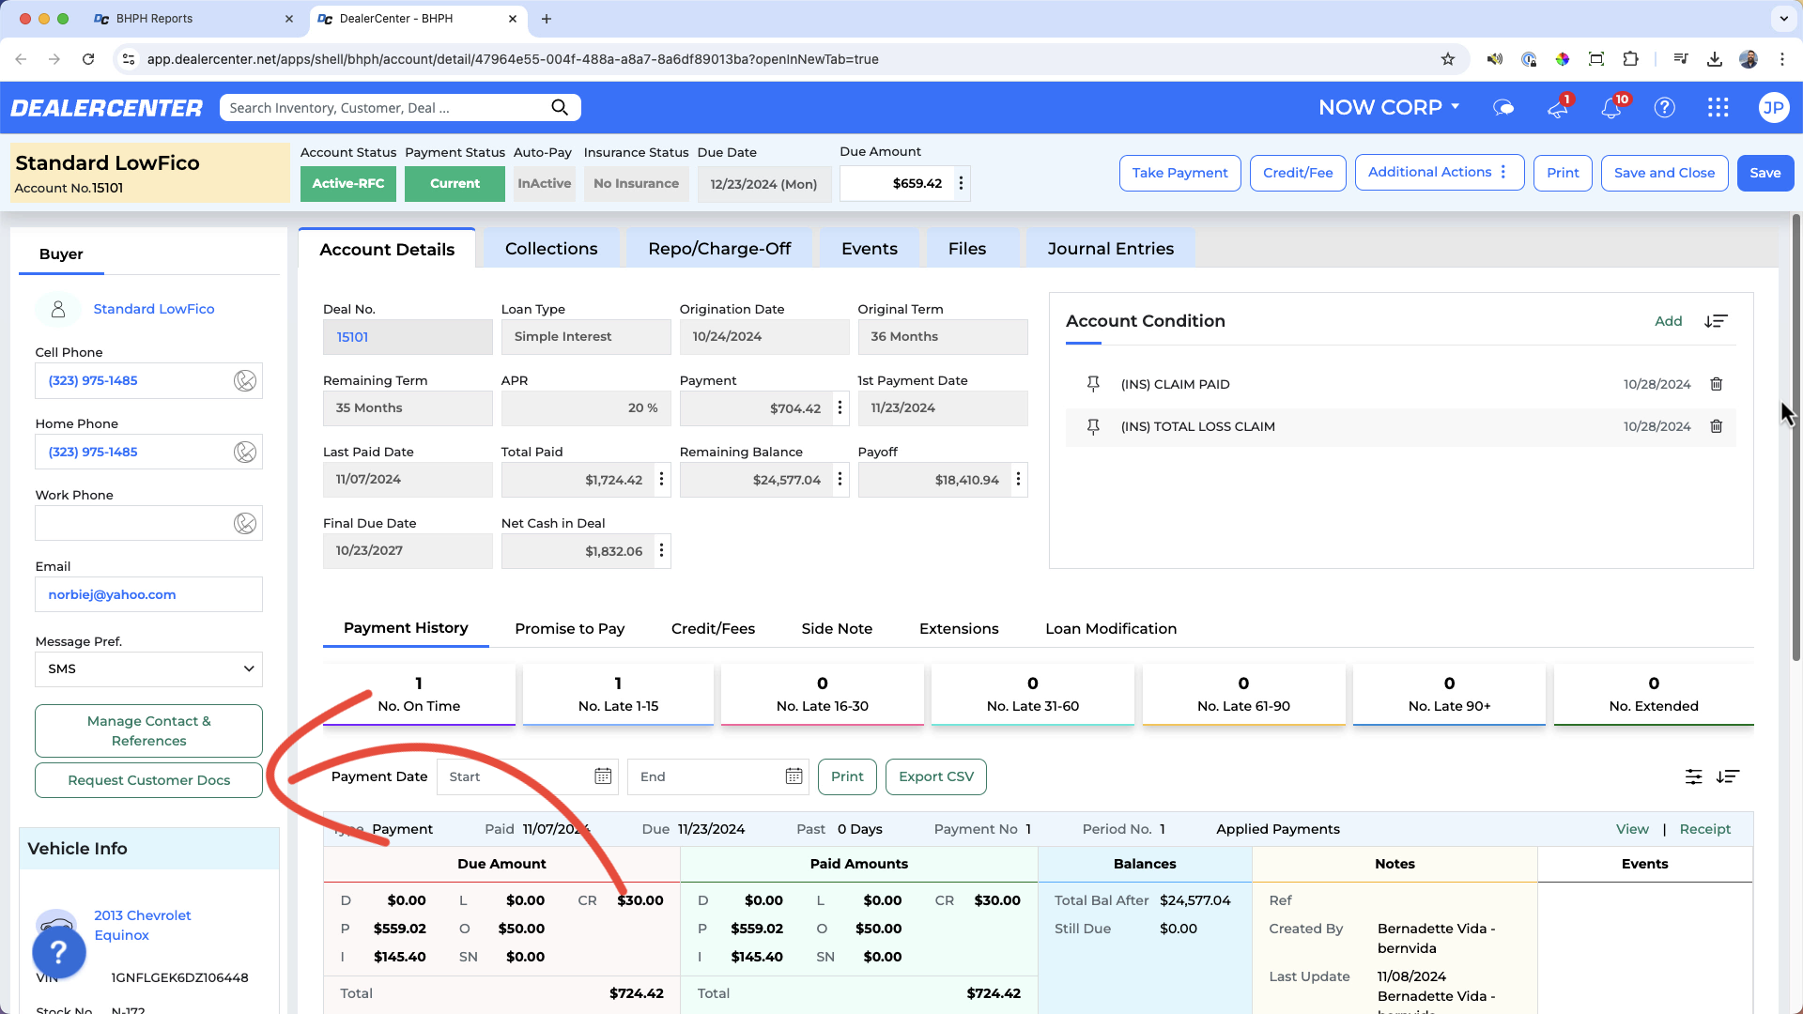
Task: Add a new Account Condition
Action: [1668, 321]
